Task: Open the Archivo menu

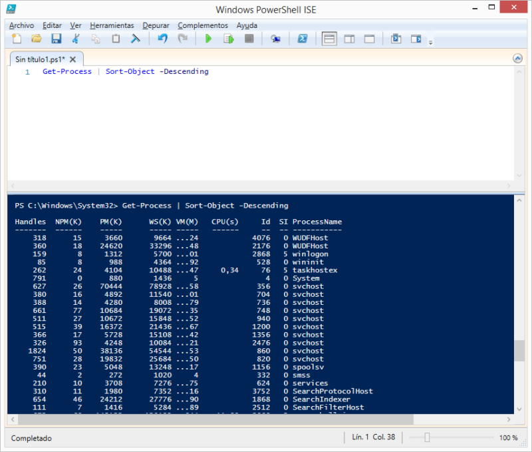Action: 21,25
